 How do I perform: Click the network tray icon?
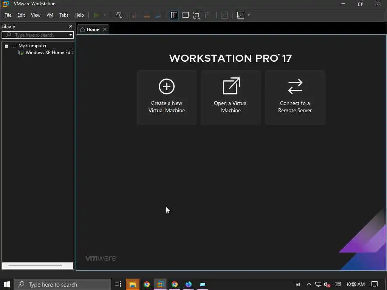[x=318, y=285]
